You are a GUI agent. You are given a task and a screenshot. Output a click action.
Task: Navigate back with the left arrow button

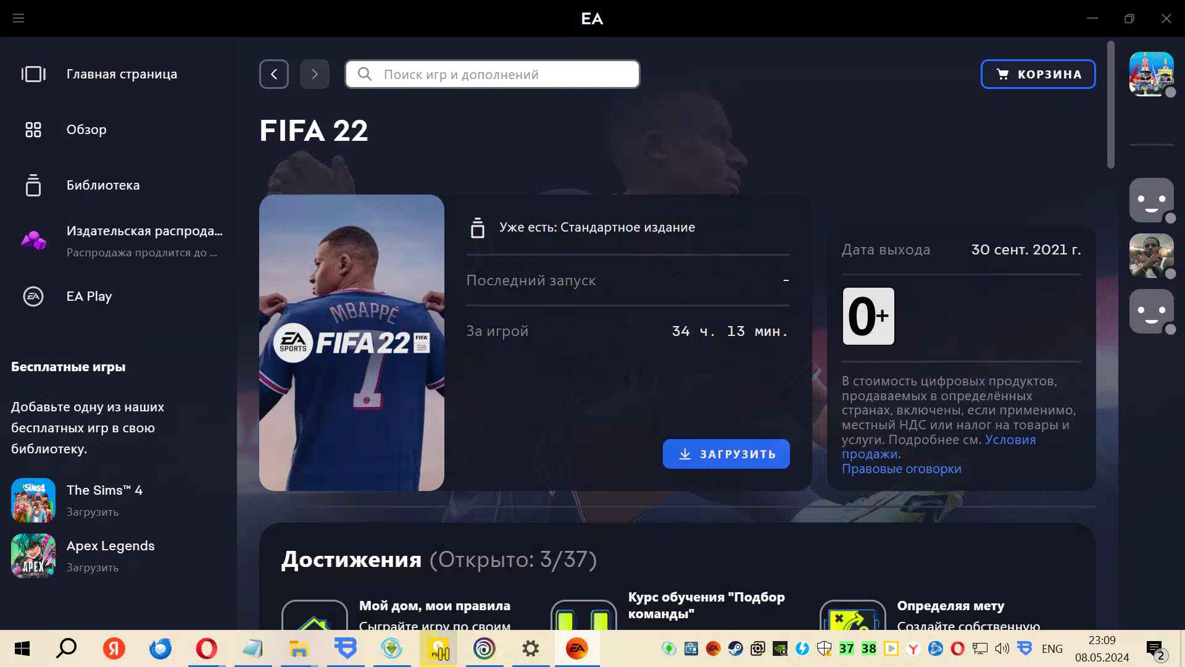[x=274, y=74]
